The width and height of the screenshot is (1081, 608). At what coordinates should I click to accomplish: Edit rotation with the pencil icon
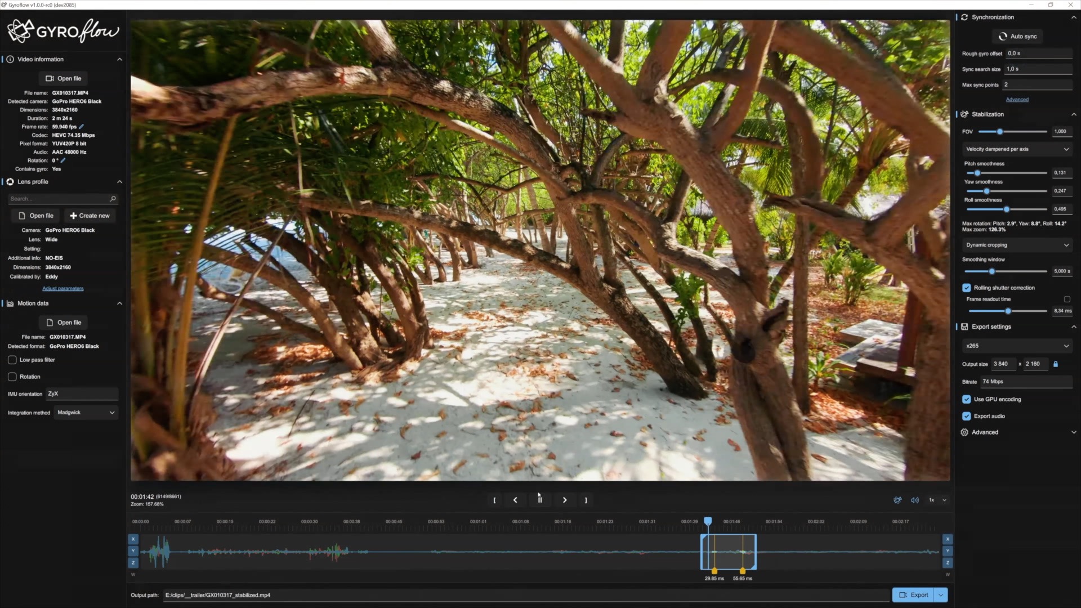(63, 160)
